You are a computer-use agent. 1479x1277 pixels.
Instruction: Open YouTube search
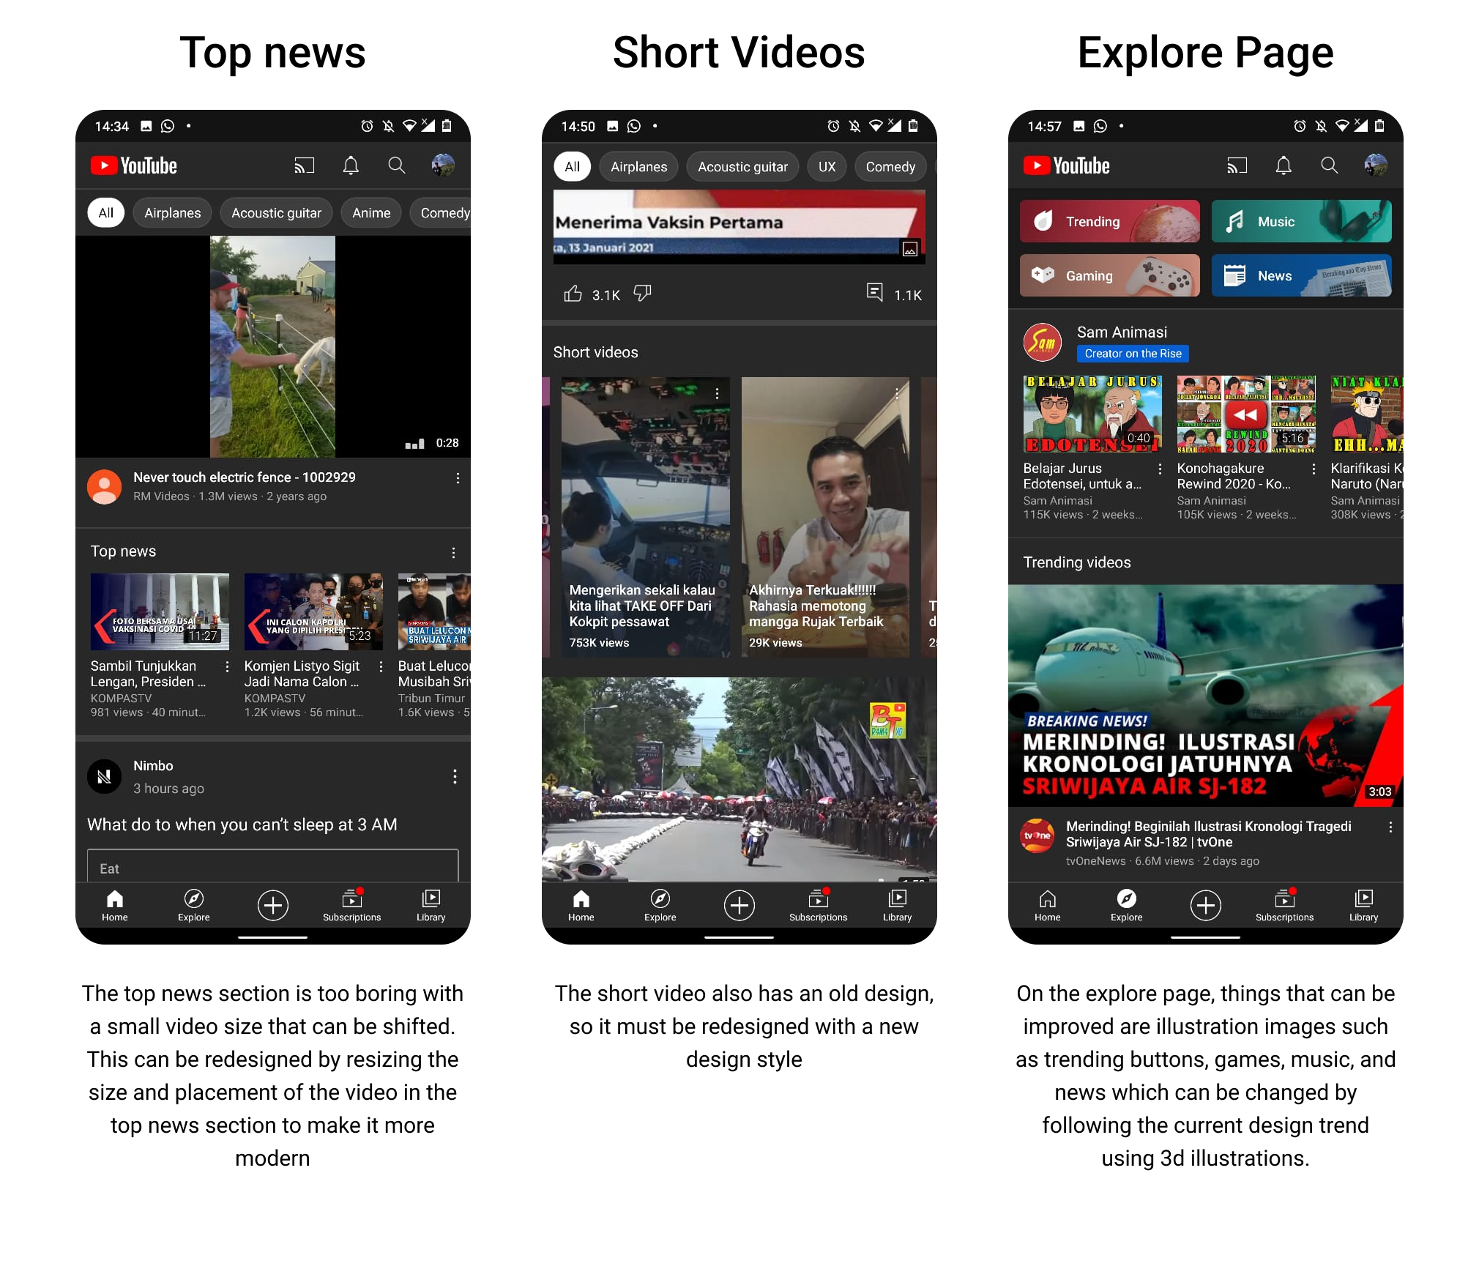(x=396, y=165)
